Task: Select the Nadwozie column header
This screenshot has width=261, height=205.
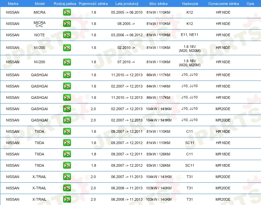Action: coord(190,4)
